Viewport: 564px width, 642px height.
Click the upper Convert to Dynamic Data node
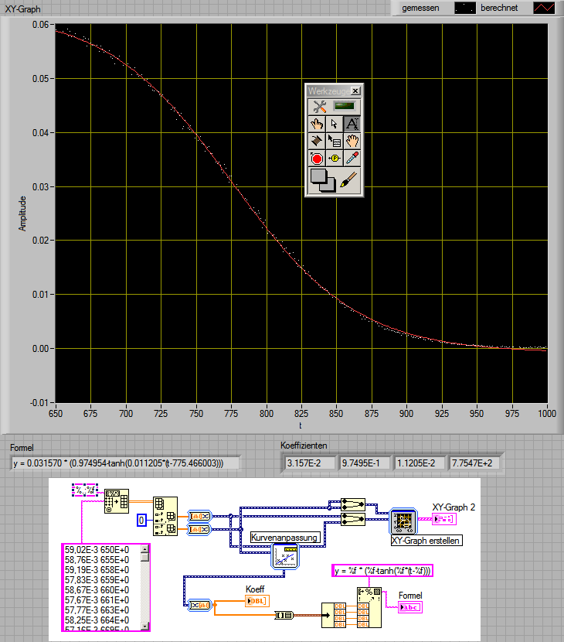click(199, 516)
